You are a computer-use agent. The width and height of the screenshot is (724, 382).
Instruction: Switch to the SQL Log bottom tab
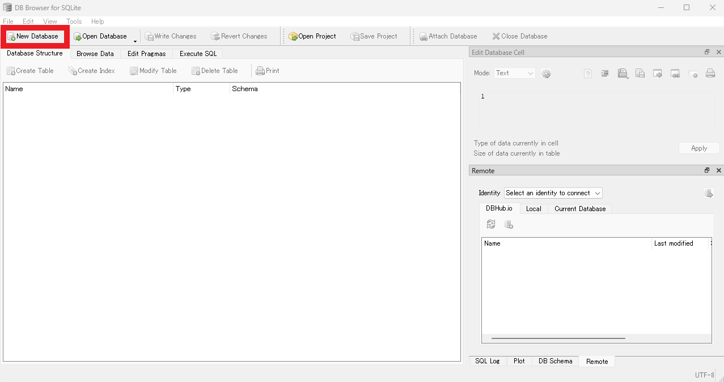coord(488,361)
